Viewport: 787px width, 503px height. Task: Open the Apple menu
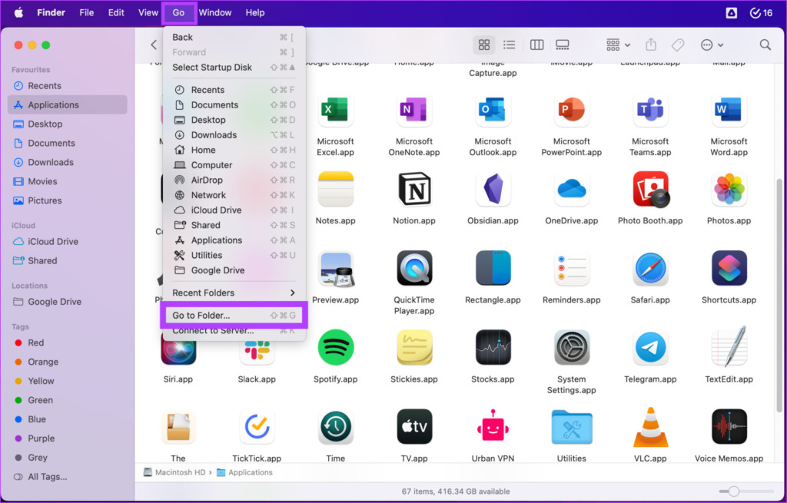click(x=18, y=12)
